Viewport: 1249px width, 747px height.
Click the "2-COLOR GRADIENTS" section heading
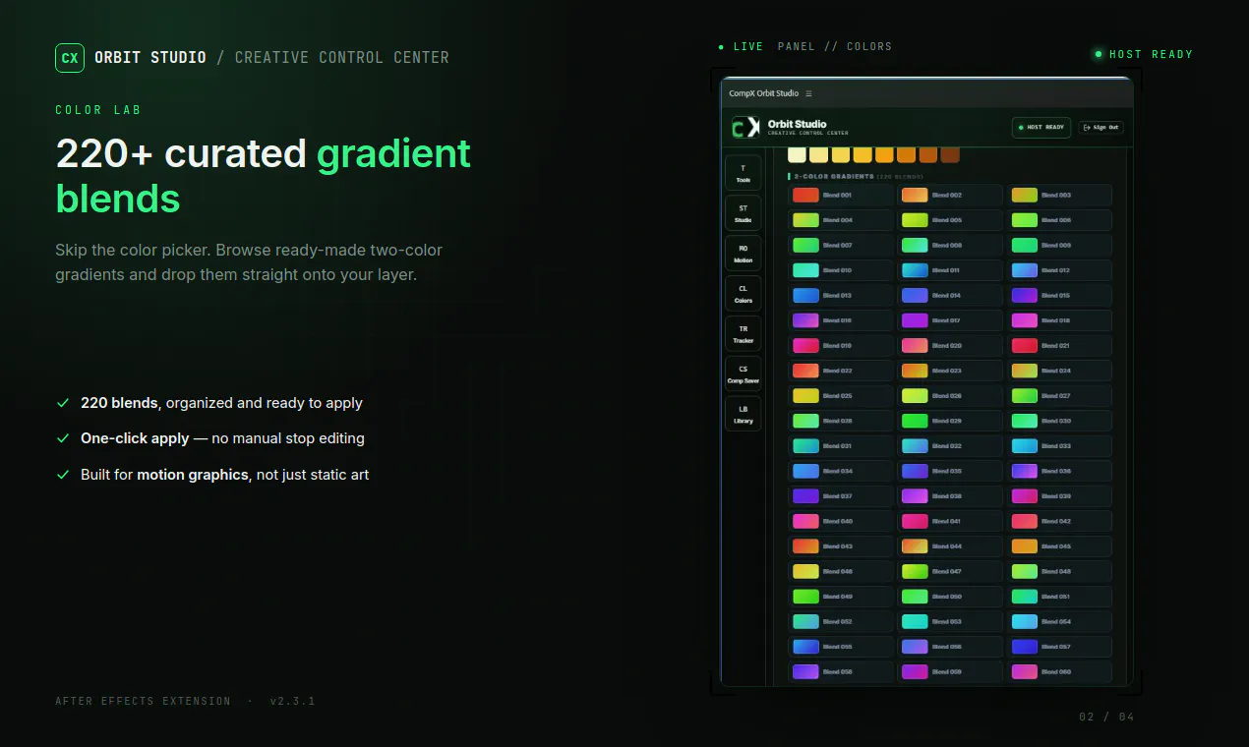(x=834, y=176)
